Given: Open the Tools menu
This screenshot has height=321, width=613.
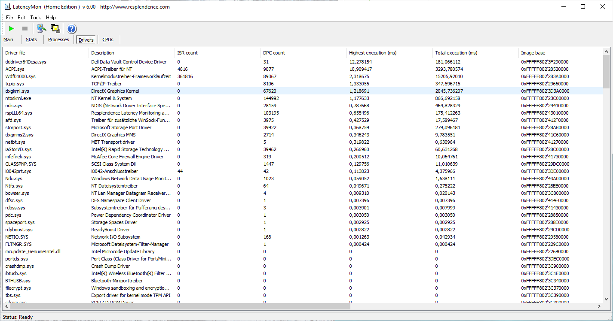Looking at the screenshot, I should [x=36, y=18].
